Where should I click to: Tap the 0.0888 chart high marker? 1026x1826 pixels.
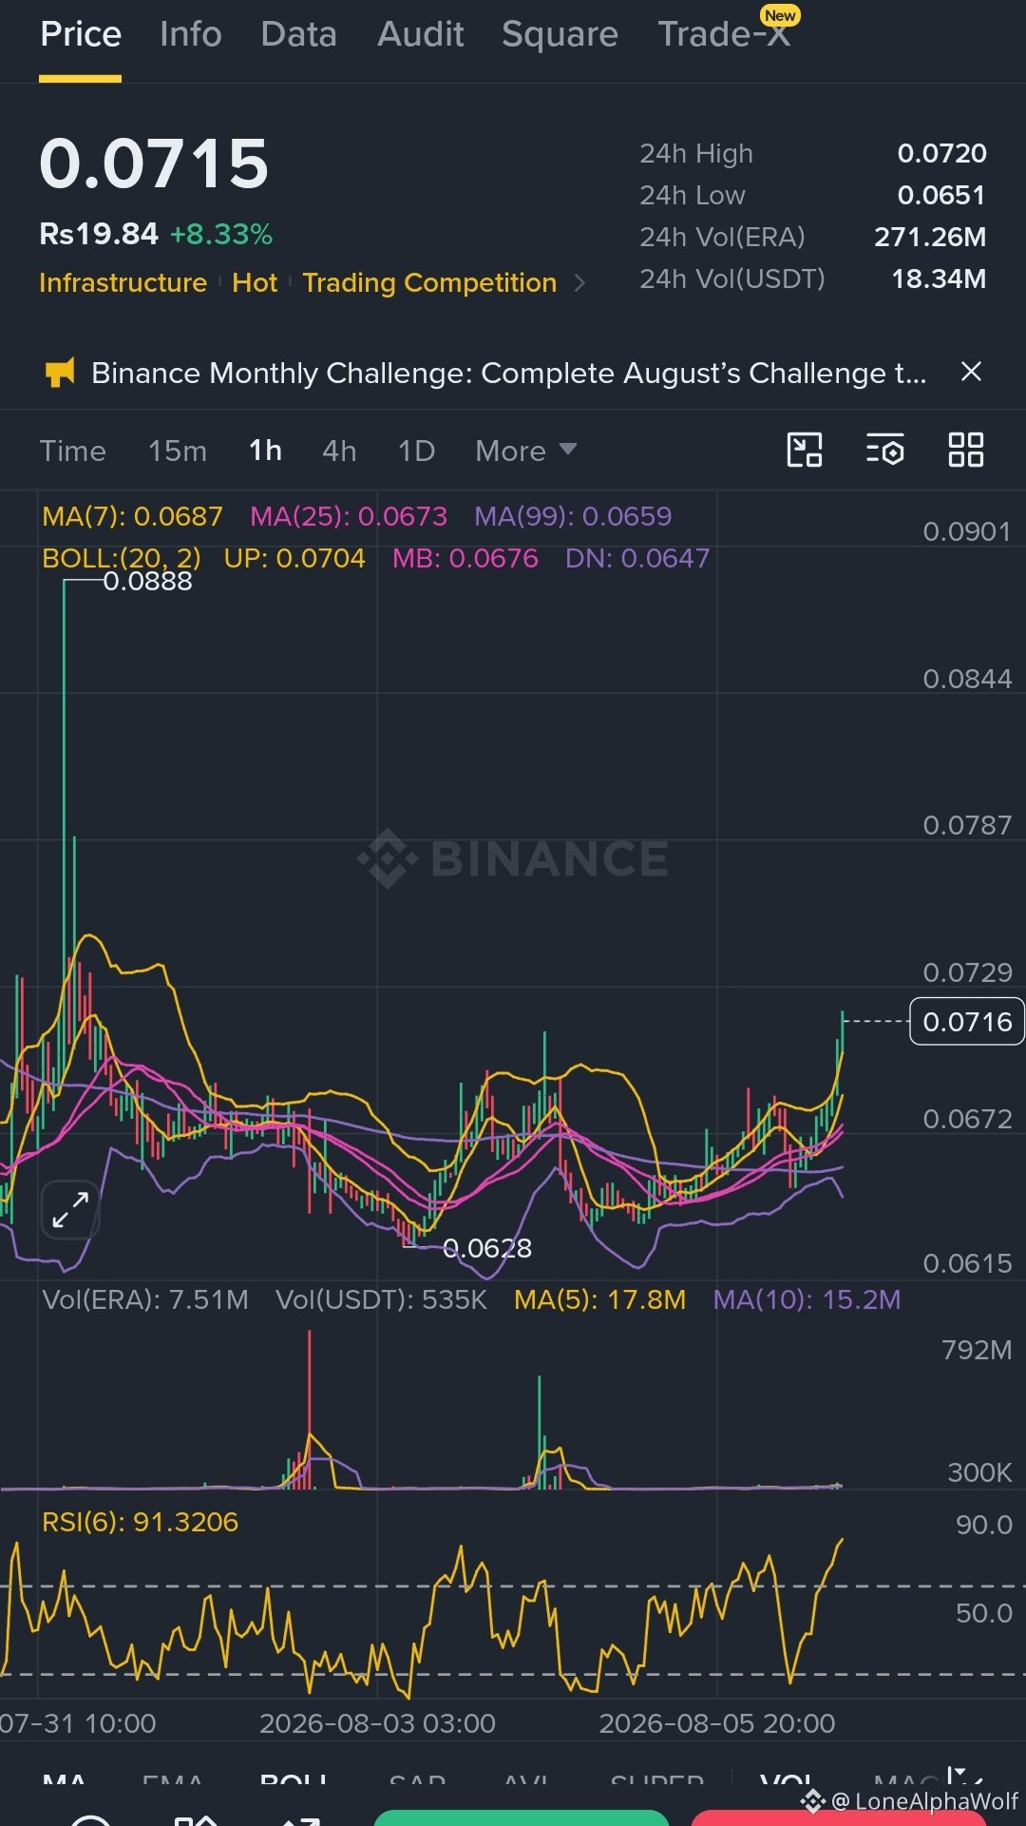pos(147,581)
